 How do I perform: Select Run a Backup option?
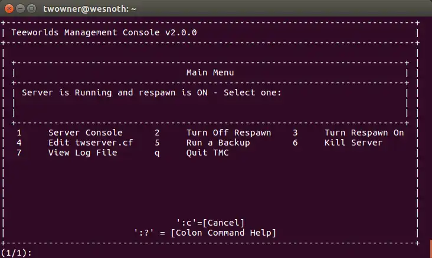218,143
